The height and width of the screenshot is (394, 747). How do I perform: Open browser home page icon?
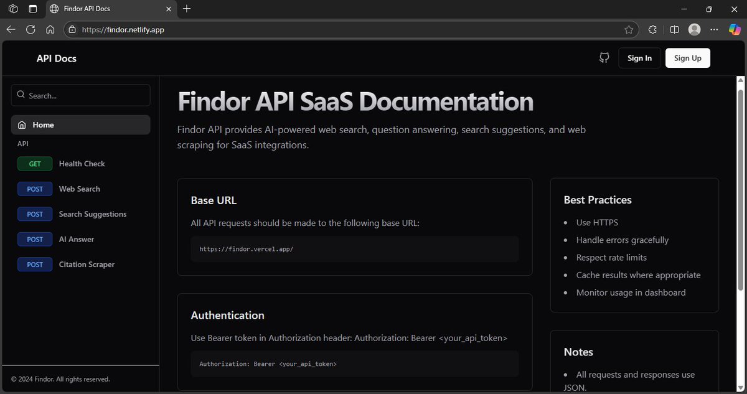50,29
